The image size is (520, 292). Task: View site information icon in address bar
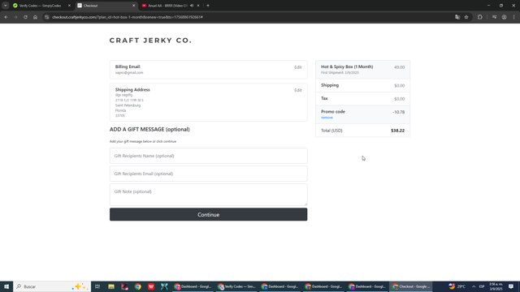(x=47, y=17)
